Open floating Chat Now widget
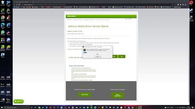This screenshot has width=195, height=109. [19, 101]
